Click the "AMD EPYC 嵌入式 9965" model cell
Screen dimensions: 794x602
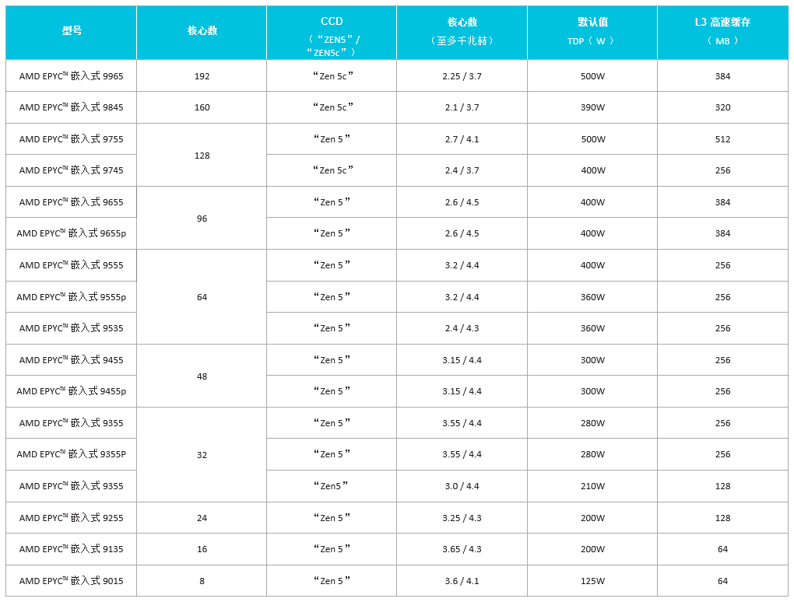(72, 76)
